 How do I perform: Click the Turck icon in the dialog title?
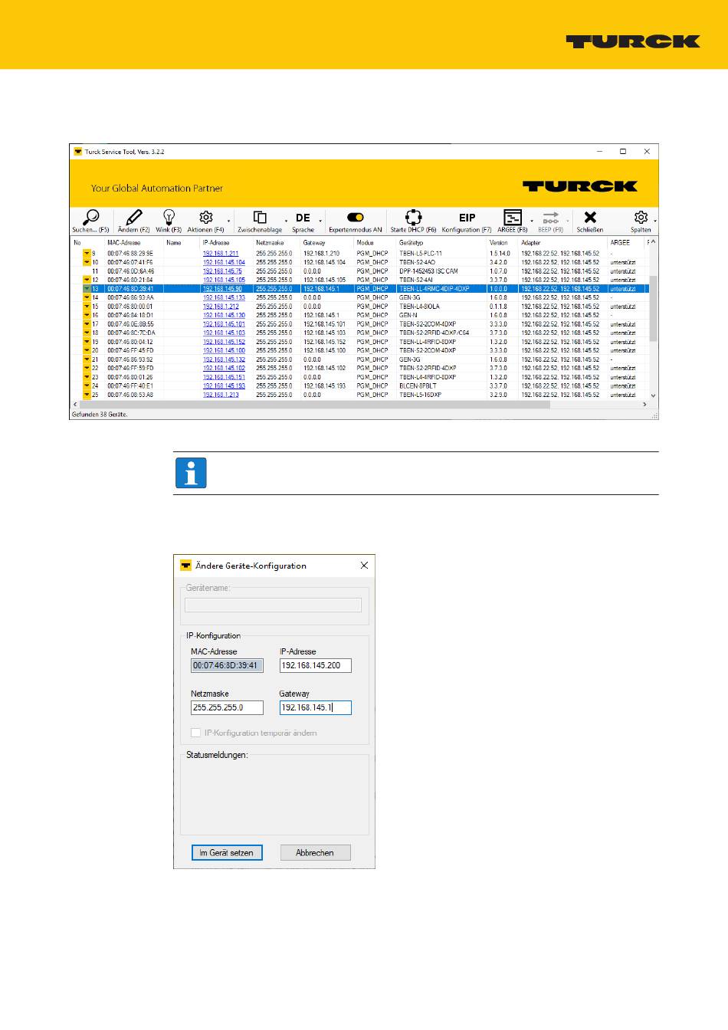click(185, 566)
